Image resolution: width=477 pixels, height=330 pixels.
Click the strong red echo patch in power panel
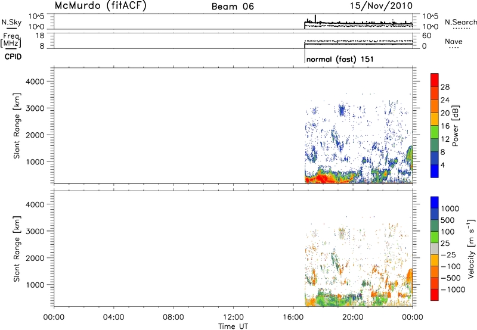[322, 178]
